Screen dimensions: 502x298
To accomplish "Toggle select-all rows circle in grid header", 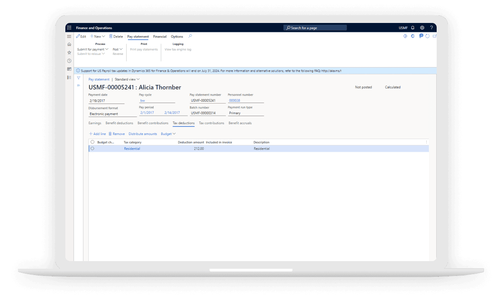I will pyautogui.click(x=92, y=142).
